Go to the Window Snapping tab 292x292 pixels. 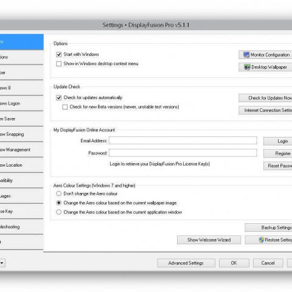pos(22,134)
